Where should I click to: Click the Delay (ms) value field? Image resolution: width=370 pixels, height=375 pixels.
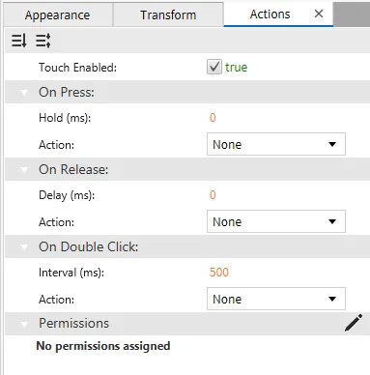click(213, 195)
